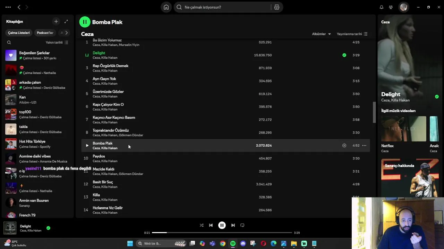
Task: Click the now-playing album cover thumbnail
Action: click(x=10, y=228)
